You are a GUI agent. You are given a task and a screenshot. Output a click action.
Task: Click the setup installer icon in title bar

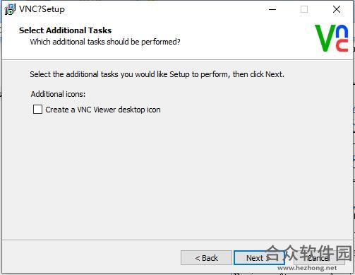click(x=10, y=9)
